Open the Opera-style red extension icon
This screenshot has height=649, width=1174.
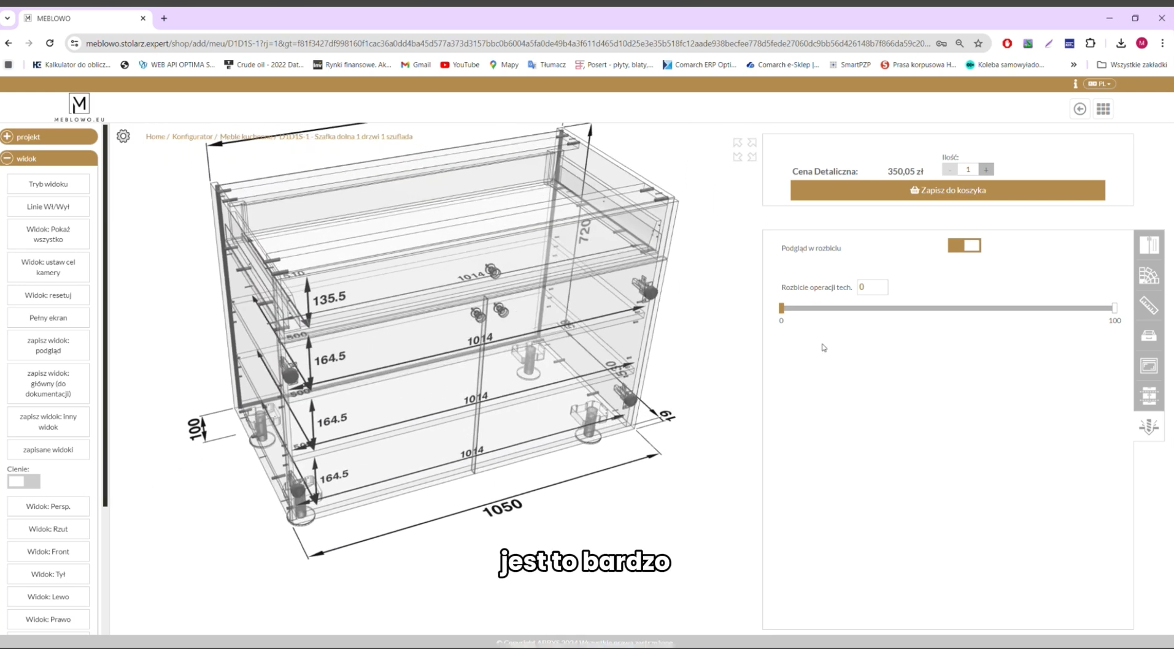(1007, 43)
